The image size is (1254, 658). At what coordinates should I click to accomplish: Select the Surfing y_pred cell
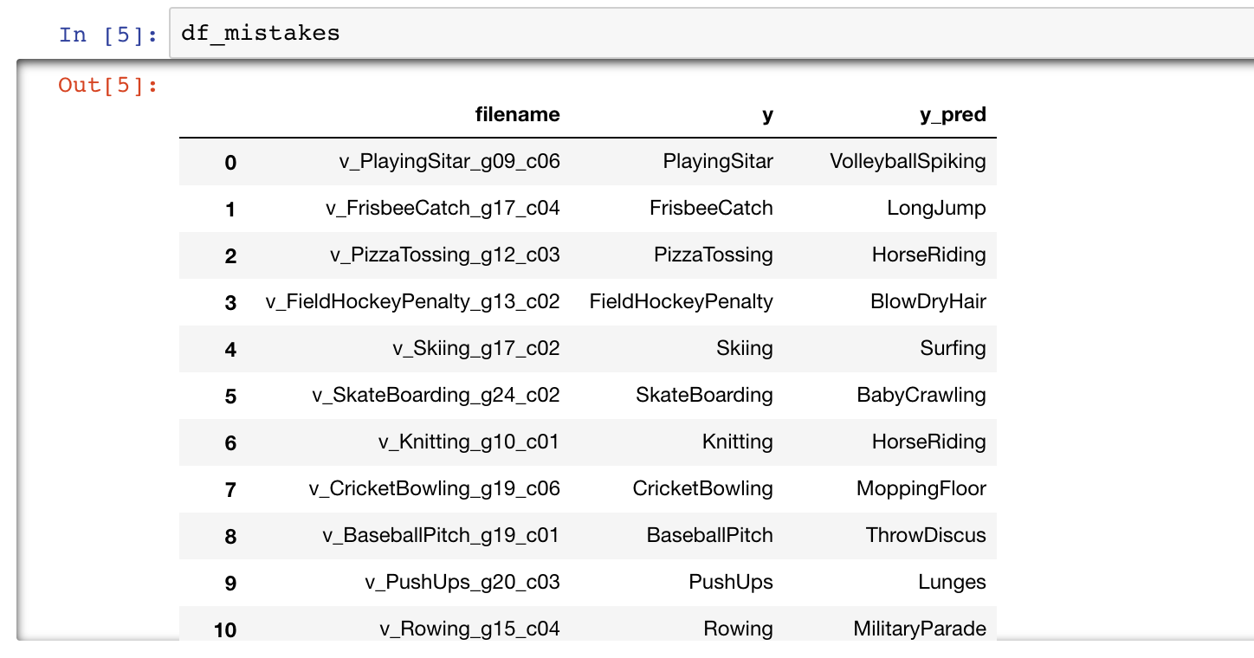click(x=953, y=348)
